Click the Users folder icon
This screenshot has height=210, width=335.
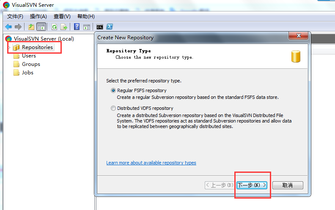(x=16, y=56)
